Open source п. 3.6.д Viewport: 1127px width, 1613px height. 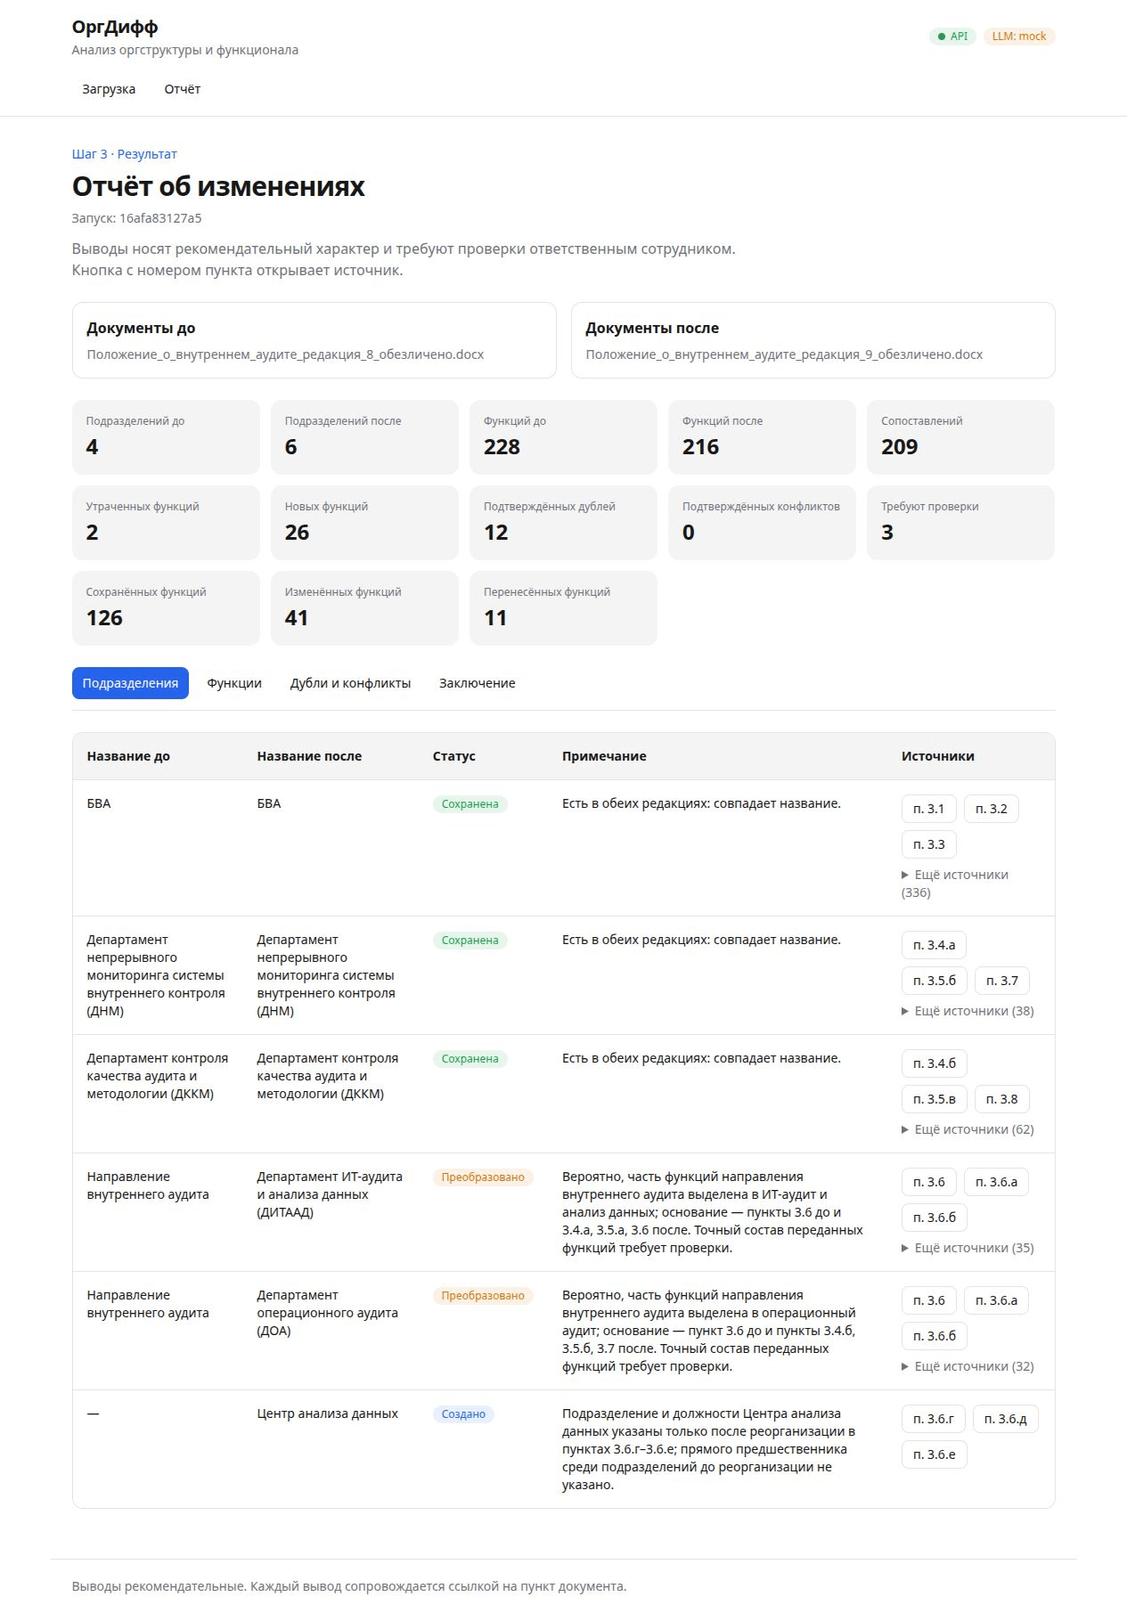[1006, 1419]
